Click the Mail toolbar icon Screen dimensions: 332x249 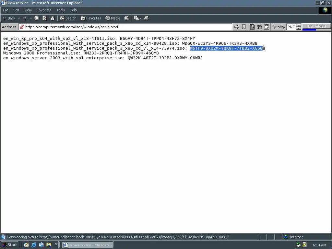tap(136, 18)
